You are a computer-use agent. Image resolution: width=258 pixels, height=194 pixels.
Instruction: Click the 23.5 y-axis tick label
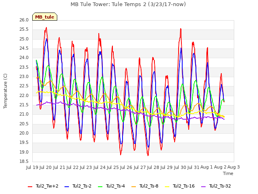tap(24, 67)
